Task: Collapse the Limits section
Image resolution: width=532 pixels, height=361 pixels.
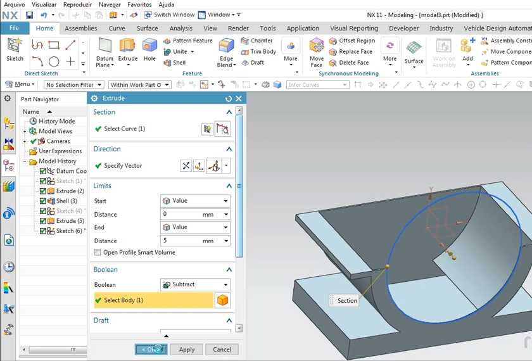Action: 229,186
